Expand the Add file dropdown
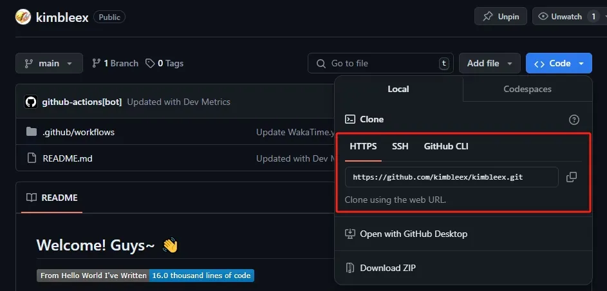The image size is (607, 291). point(489,63)
